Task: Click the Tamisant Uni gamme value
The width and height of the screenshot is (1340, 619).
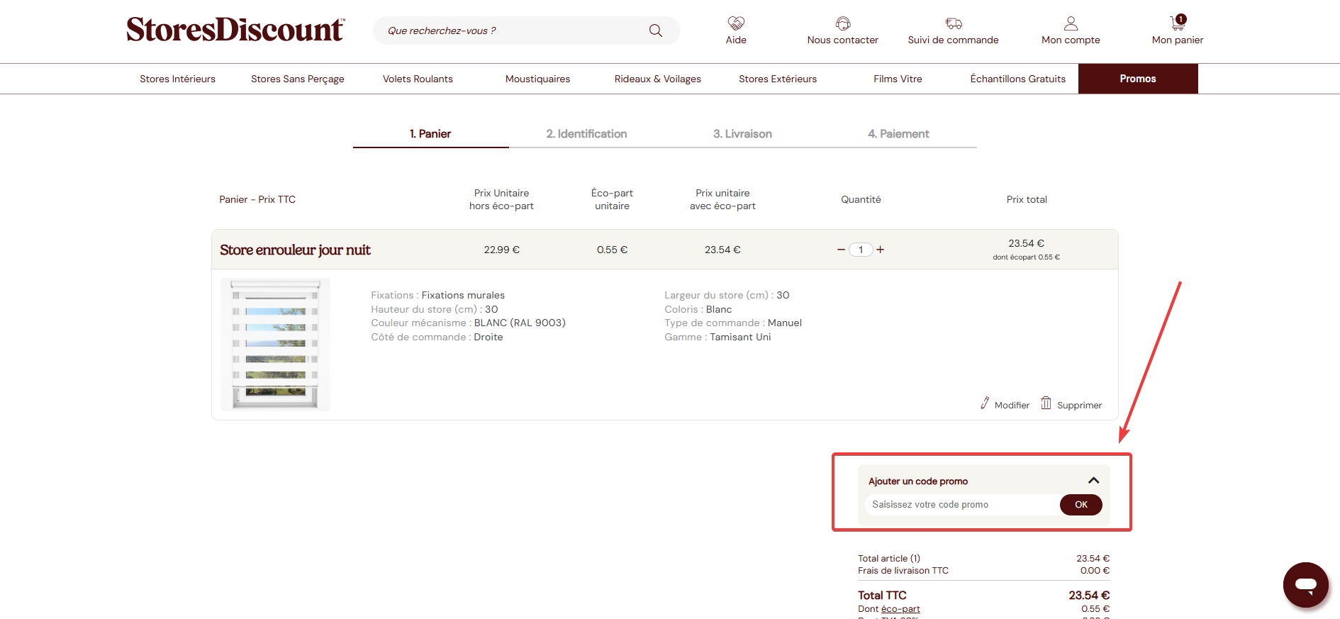Action: 740,337
